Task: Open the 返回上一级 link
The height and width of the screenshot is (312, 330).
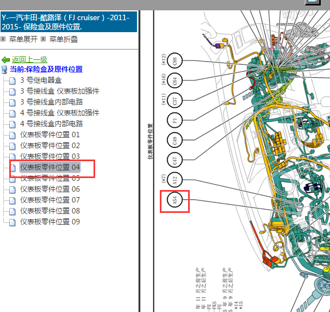Action: (29, 60)
